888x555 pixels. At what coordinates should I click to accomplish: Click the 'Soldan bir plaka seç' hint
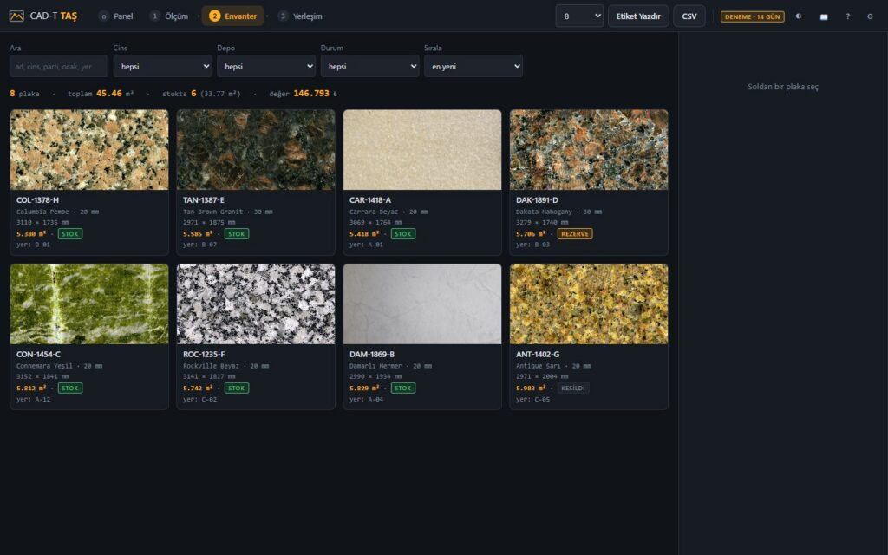(x=783, y=87)
